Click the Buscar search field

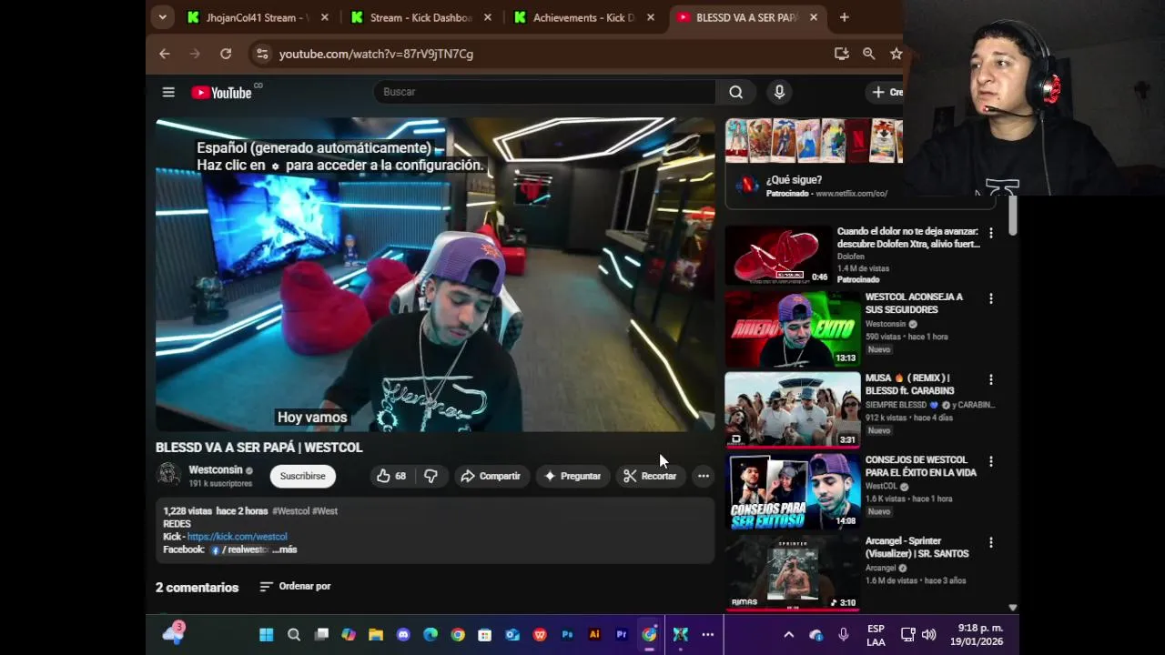tap(544, 92)
